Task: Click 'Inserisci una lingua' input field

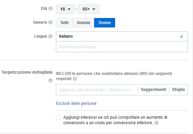Action: click(122, 47)
